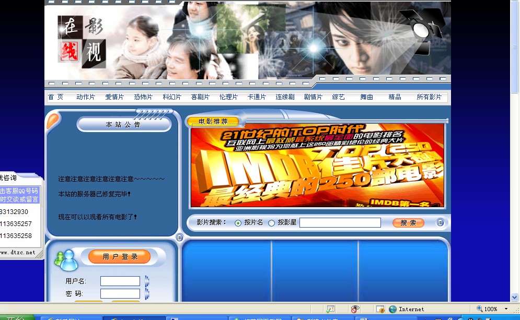This screenshot has height=320, width=520.
Task: Click the 影片搜索 search text field
Action: coord(340,222)
